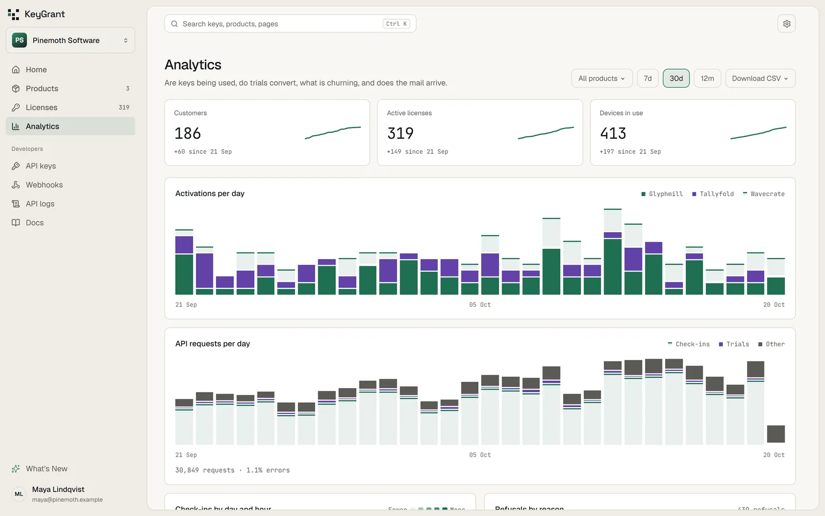Go to Home page

coord(71,70)
